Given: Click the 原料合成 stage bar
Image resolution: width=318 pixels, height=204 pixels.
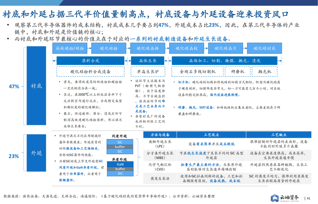Looking at the screenshot, I should point(90,61).
